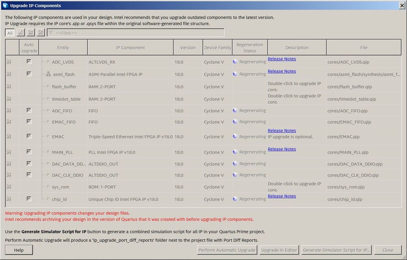
Task: Click the Close button at bottom
Action: click(388, 250)
